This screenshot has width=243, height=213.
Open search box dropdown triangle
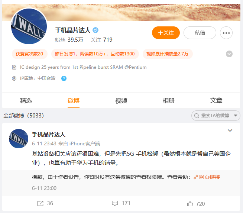(x=236, y=116)
